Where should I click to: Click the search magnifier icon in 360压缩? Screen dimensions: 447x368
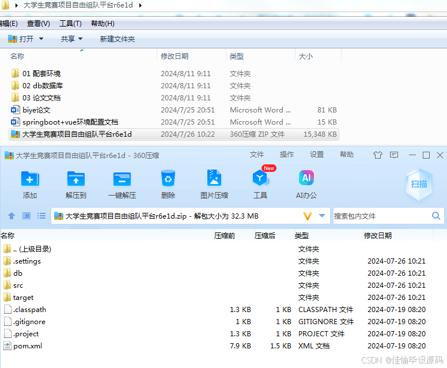436,216
